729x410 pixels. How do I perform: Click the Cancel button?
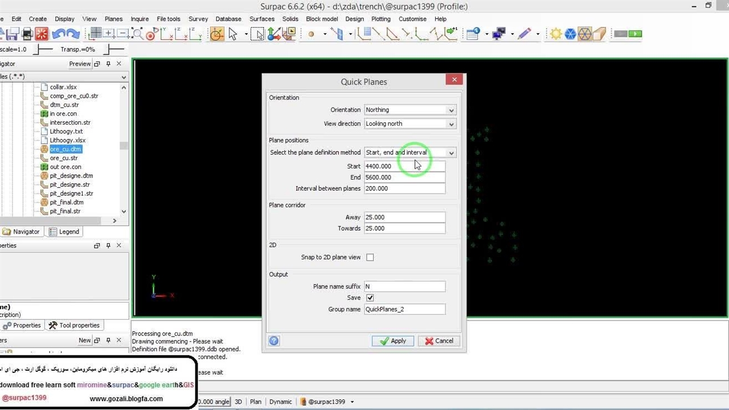tap(438, 341)
